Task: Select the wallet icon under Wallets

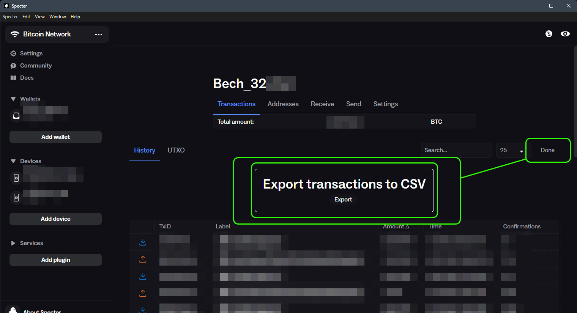Action: coord(16,116)
